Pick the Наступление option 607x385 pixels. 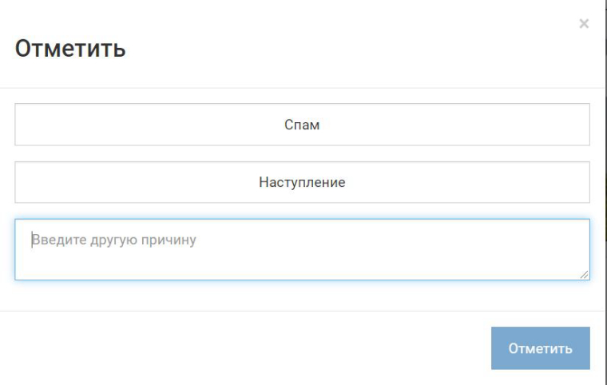302,182
